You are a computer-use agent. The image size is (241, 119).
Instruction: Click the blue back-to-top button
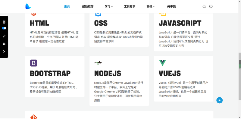point(220,100)
